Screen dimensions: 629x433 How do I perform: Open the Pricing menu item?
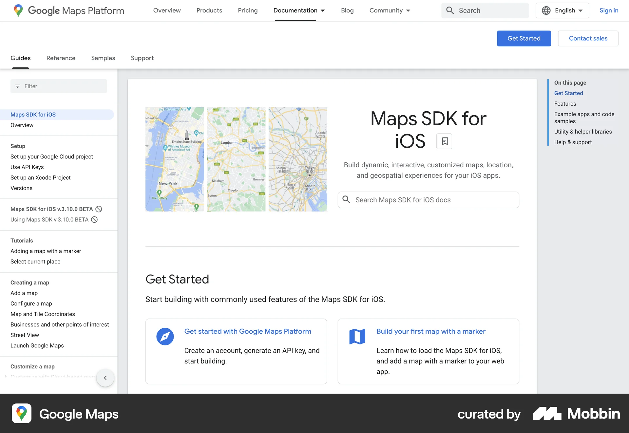247,10
